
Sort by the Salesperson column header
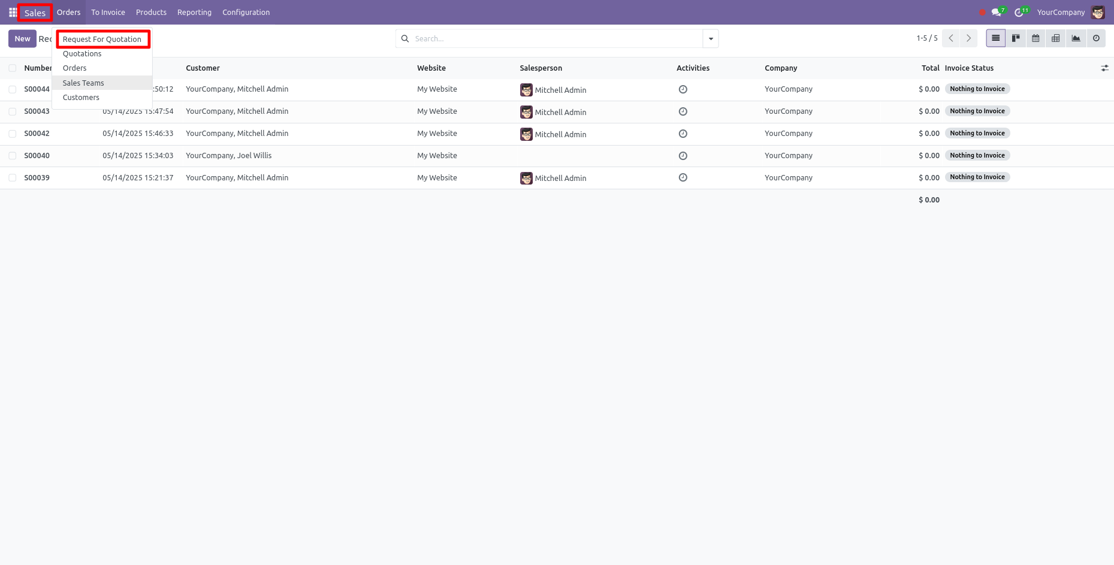coord(541,68)
